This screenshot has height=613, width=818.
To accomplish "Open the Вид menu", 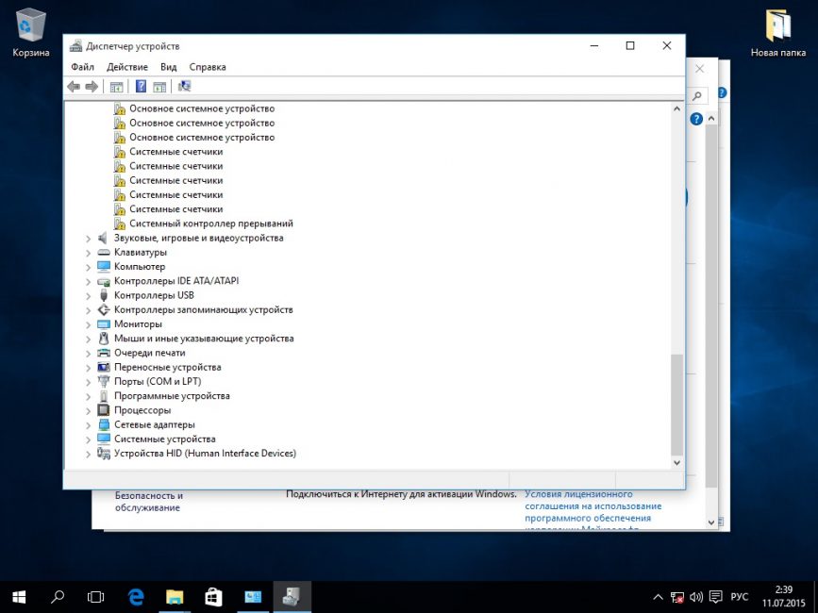I will click(x=169, y=67).
